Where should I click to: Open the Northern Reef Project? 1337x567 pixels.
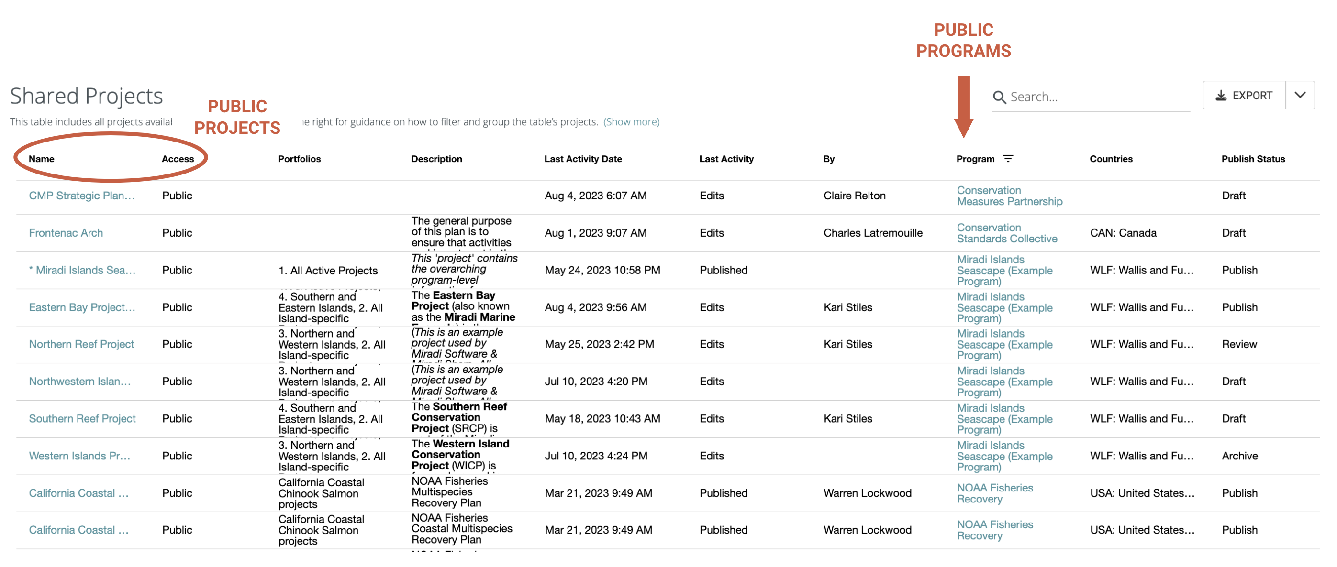[81, 344]
